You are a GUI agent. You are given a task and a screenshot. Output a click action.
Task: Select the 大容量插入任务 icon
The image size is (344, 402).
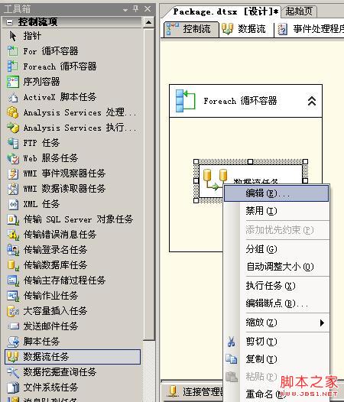pyautogui.click(x=13, y=311)
